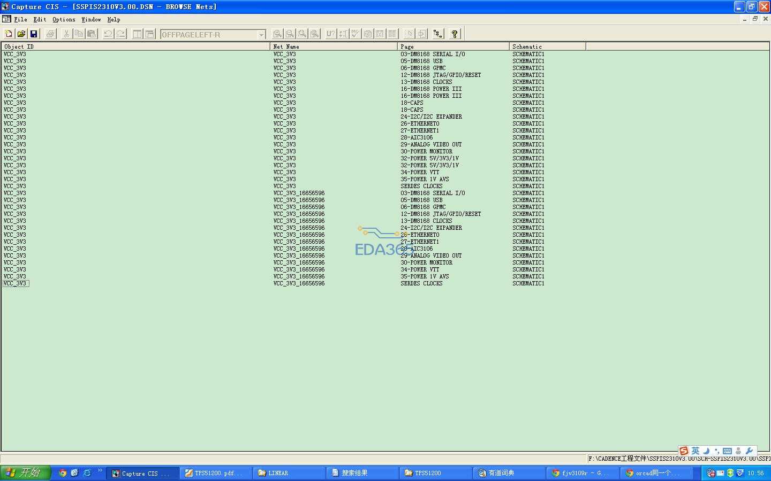Activate the Zoom to Area tool
Viewport: 771px width, 481px height.
tap(303, 34)
